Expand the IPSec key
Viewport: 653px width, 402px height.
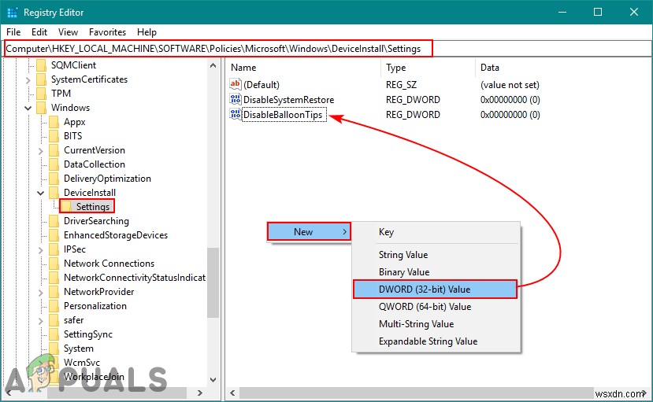pyautogui.click(x=40, y=249)
